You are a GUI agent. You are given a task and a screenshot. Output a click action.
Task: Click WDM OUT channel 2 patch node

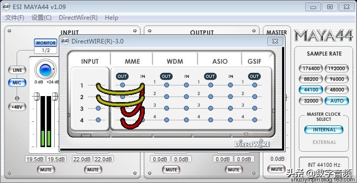click(x=167, y=97)
